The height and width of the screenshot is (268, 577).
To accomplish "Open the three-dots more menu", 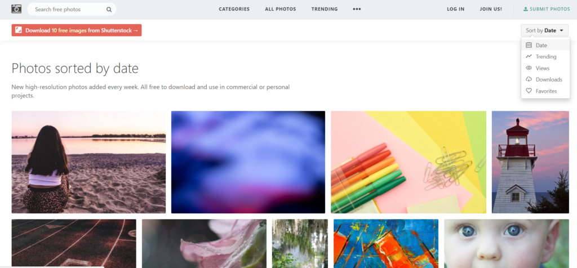I will point(357,9).
